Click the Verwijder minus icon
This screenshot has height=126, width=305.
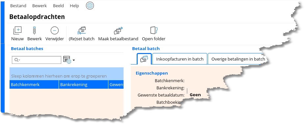click(55, 30)
